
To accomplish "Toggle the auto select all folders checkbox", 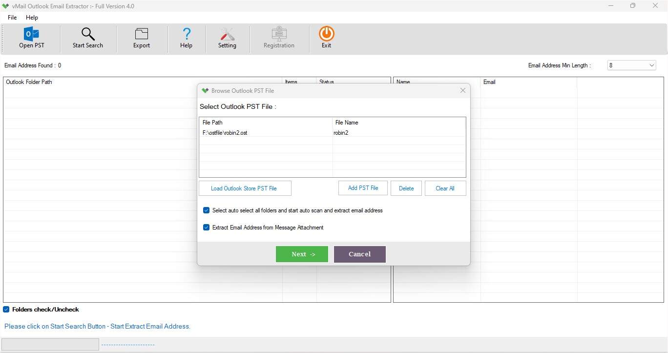I will tap(206, 210).
